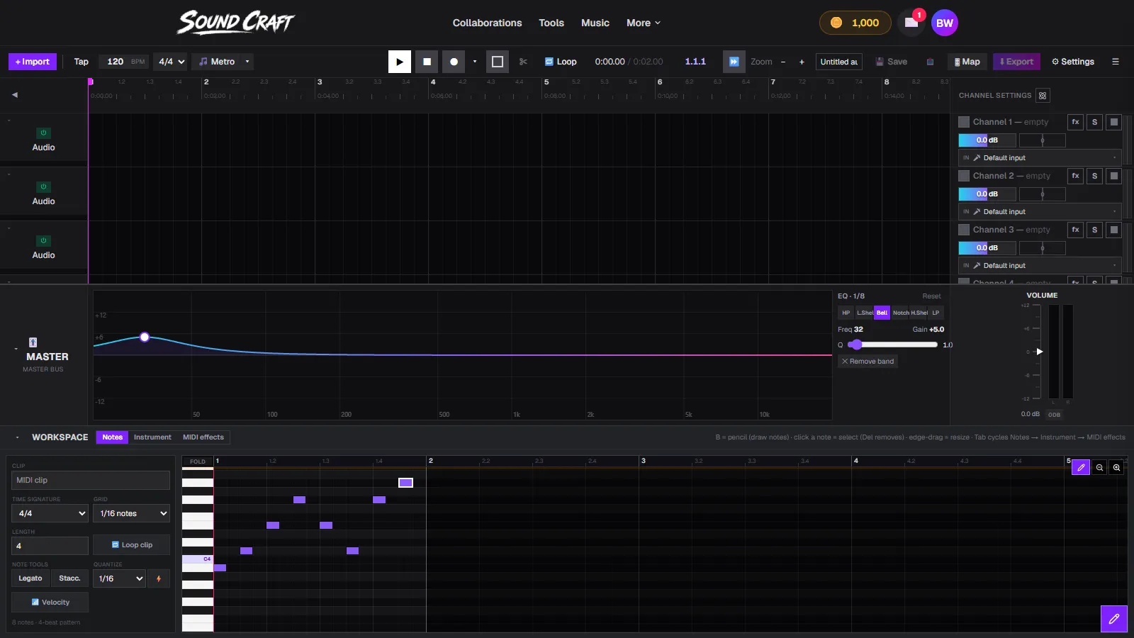The width and height of the screenshot is (1134, 638).
Task: Select the LP filter type
Action: coord(936,313)
